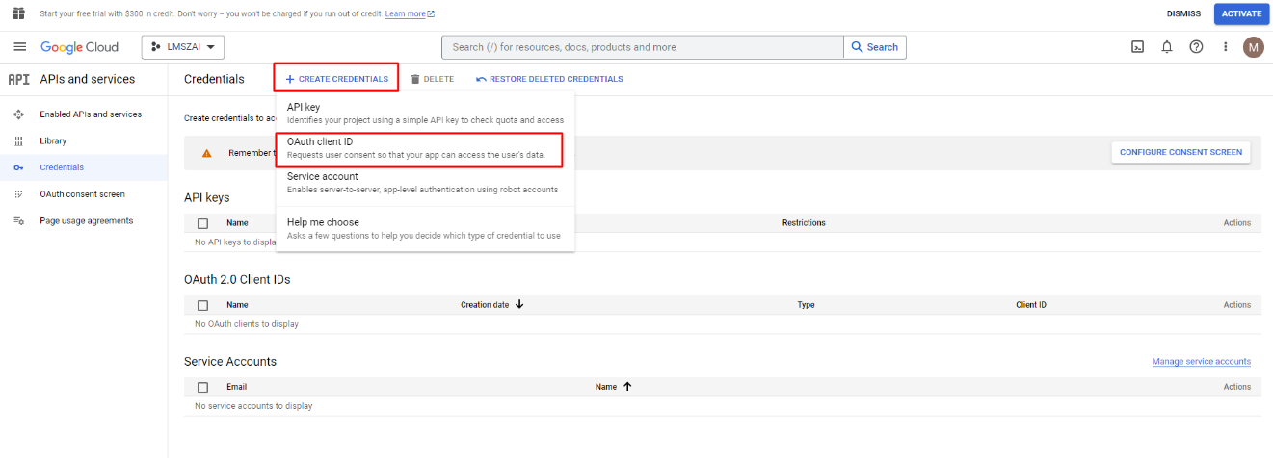Click APIs and services heading
This screenshot has height=458, width=1273.
tap(88, 79)
